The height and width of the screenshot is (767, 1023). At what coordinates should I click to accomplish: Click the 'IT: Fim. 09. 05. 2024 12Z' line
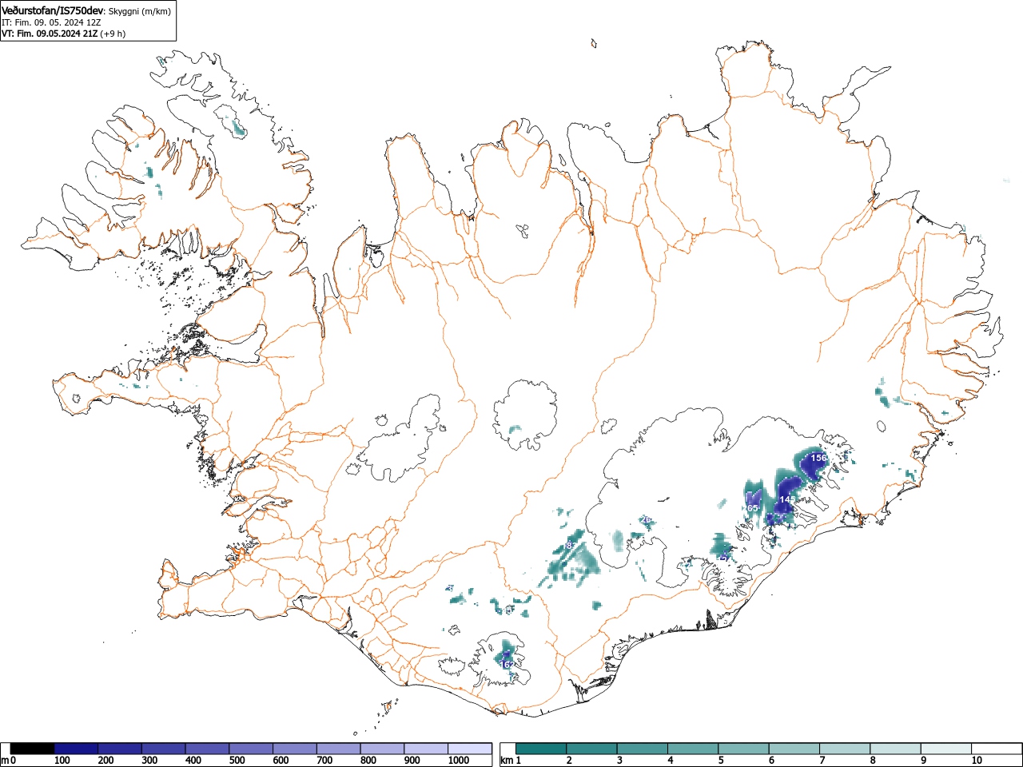point(51,22)
